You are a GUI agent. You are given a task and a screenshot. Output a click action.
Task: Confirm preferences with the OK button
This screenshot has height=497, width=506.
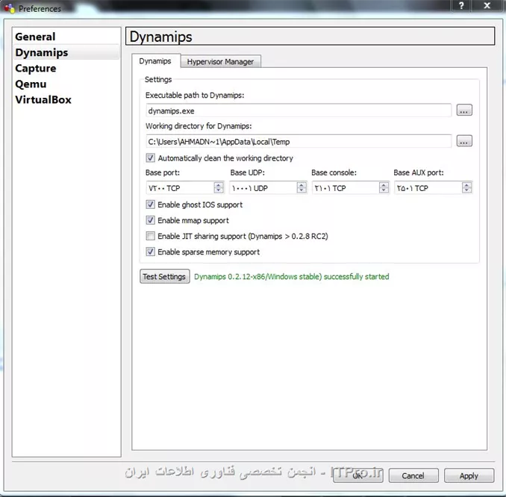tap(358, 475)
